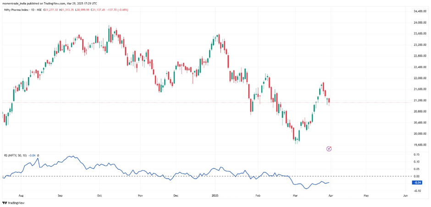Click the RS legend value -0.04 beside indicator name
The height and width of the screenshot is (207, 431).
(x=32, y=155)
